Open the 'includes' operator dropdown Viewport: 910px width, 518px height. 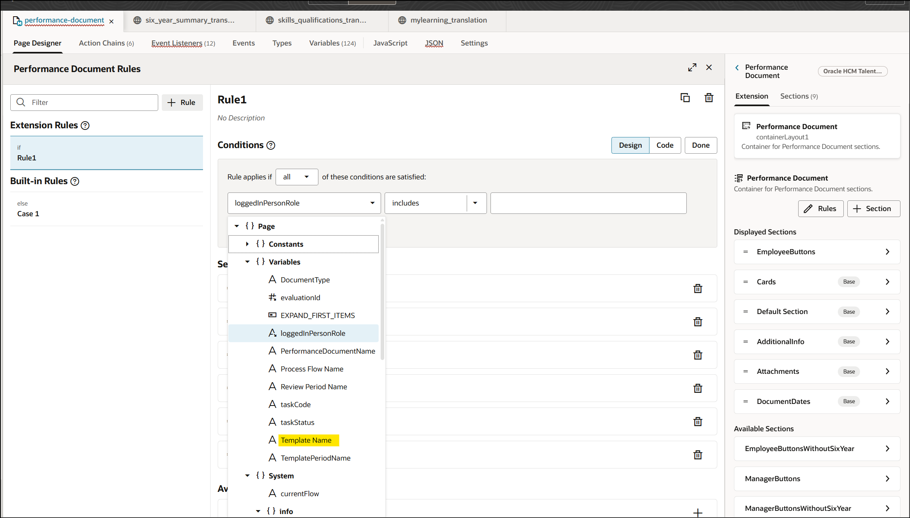475,203
